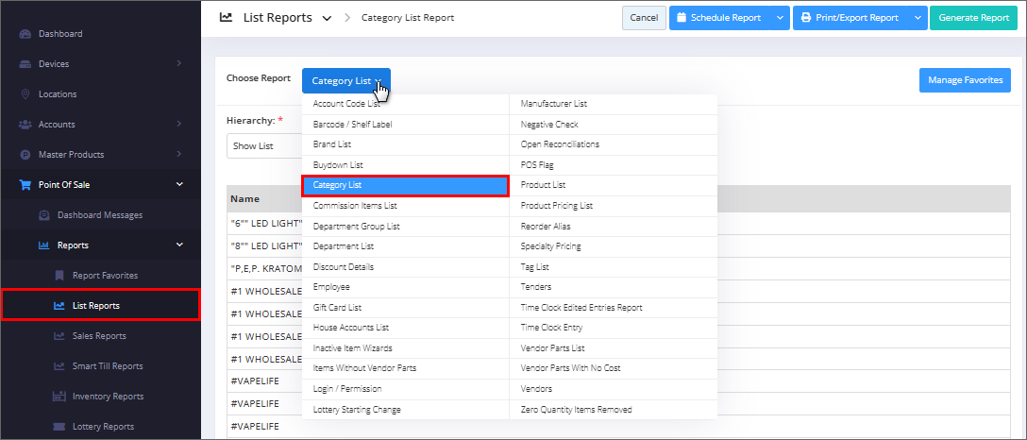Viewport: 1027px width, 440px height.
Task: Click the Point Of Sale cart icon
Action: [x=25, y=185]
